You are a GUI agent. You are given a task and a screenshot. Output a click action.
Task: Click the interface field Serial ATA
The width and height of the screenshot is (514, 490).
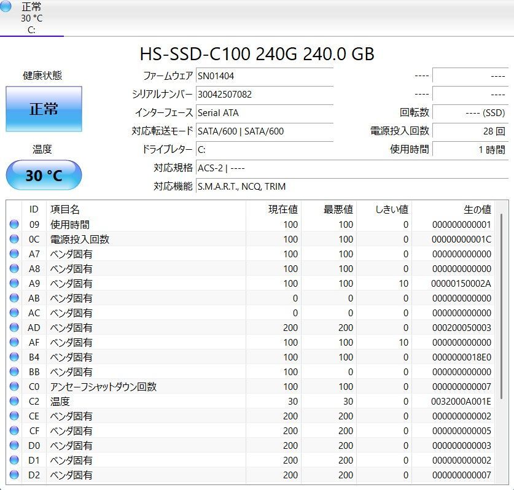(265, 113)
